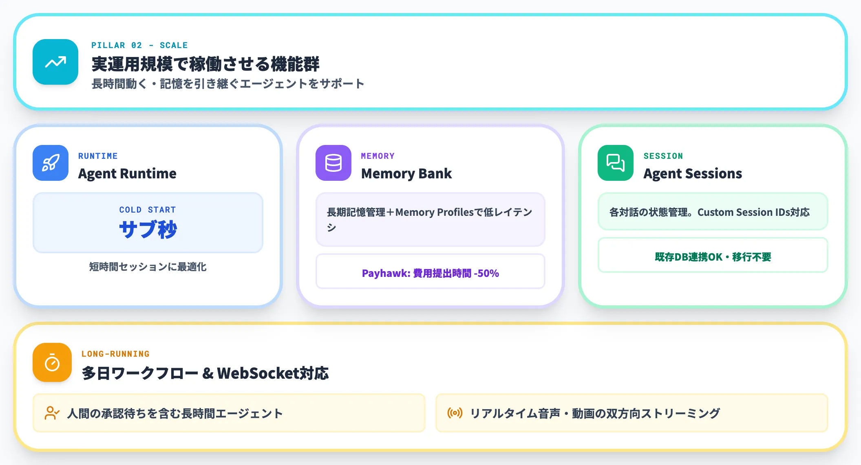The image size is (861, 465).
Task: Open the Agent Sessions title
Action: pos(692,173)
